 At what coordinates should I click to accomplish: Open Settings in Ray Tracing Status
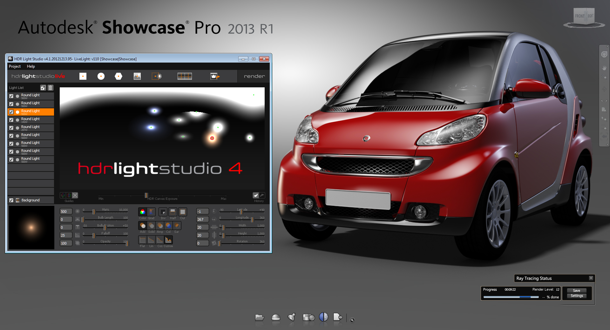pyautogui.click(x=577, y=296)
